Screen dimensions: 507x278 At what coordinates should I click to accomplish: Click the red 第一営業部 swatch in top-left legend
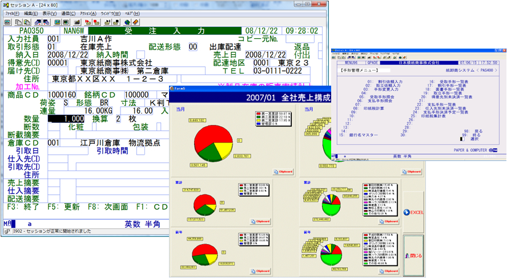click(x=258, y=114)
